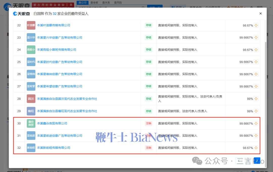Open equity chain icon for row 29
273x172 pixels.
(256, 111)
